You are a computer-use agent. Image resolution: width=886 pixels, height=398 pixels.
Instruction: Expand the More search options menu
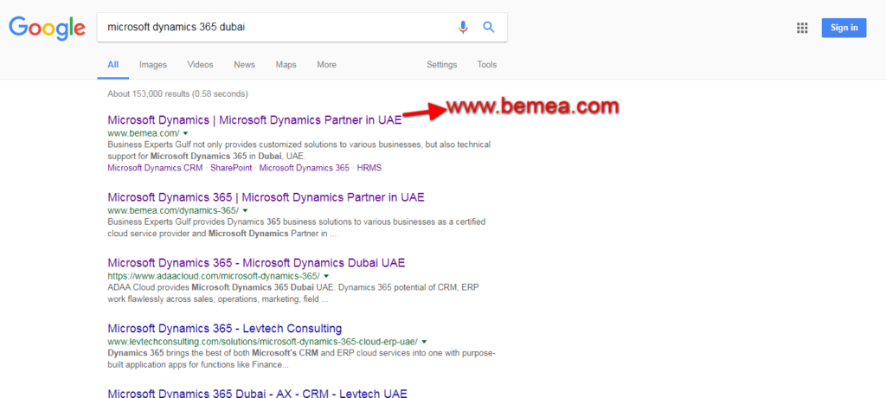pyautogui.click(x=326, y=65)
